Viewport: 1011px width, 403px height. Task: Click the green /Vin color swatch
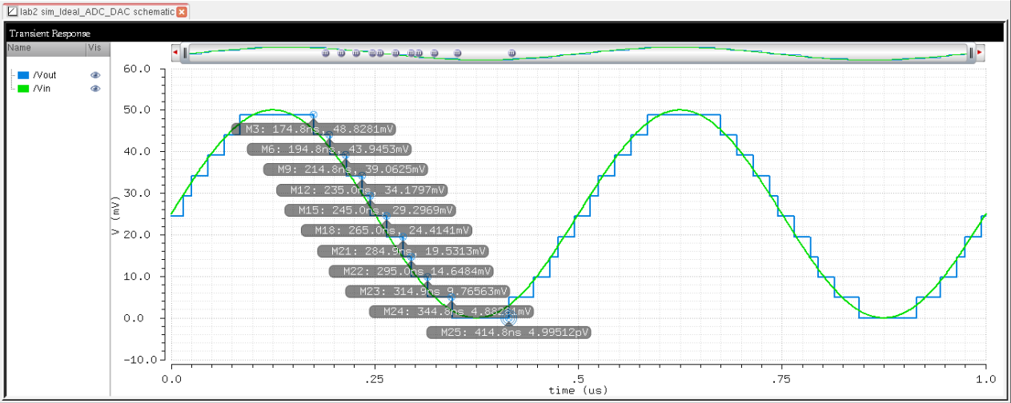(x=23, y=88)
